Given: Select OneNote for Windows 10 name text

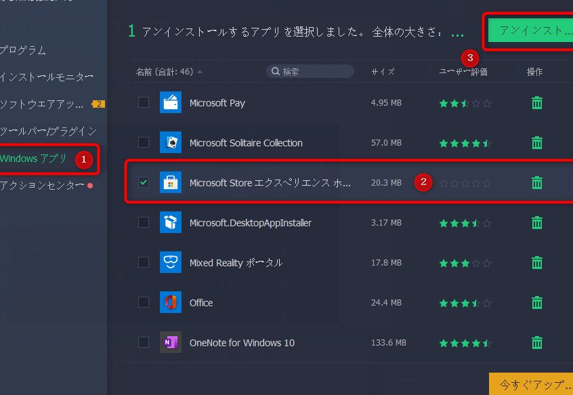Looking at the screenshot, I should (242, 343).
